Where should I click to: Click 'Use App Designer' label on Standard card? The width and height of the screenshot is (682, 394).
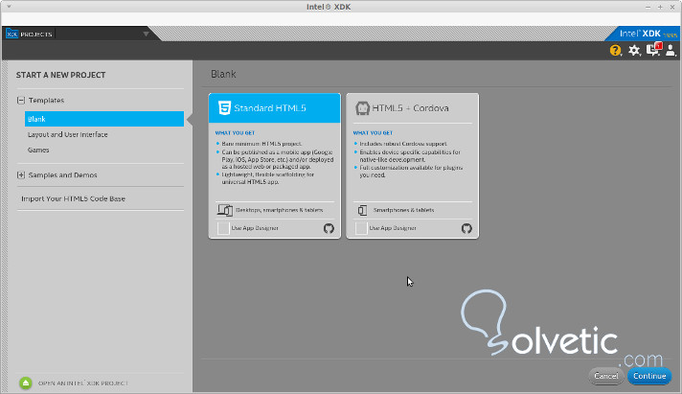point(255,228)
